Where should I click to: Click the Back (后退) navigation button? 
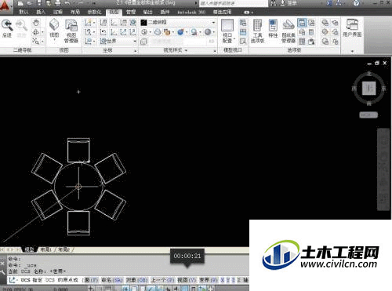click(x=7, y=28)
